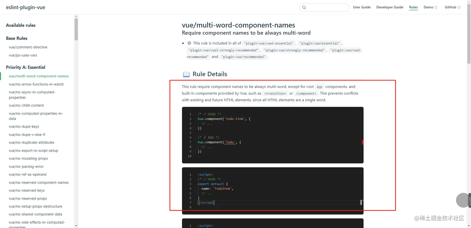Click the external link icon beside GitHub

click(x=459, y=7)
